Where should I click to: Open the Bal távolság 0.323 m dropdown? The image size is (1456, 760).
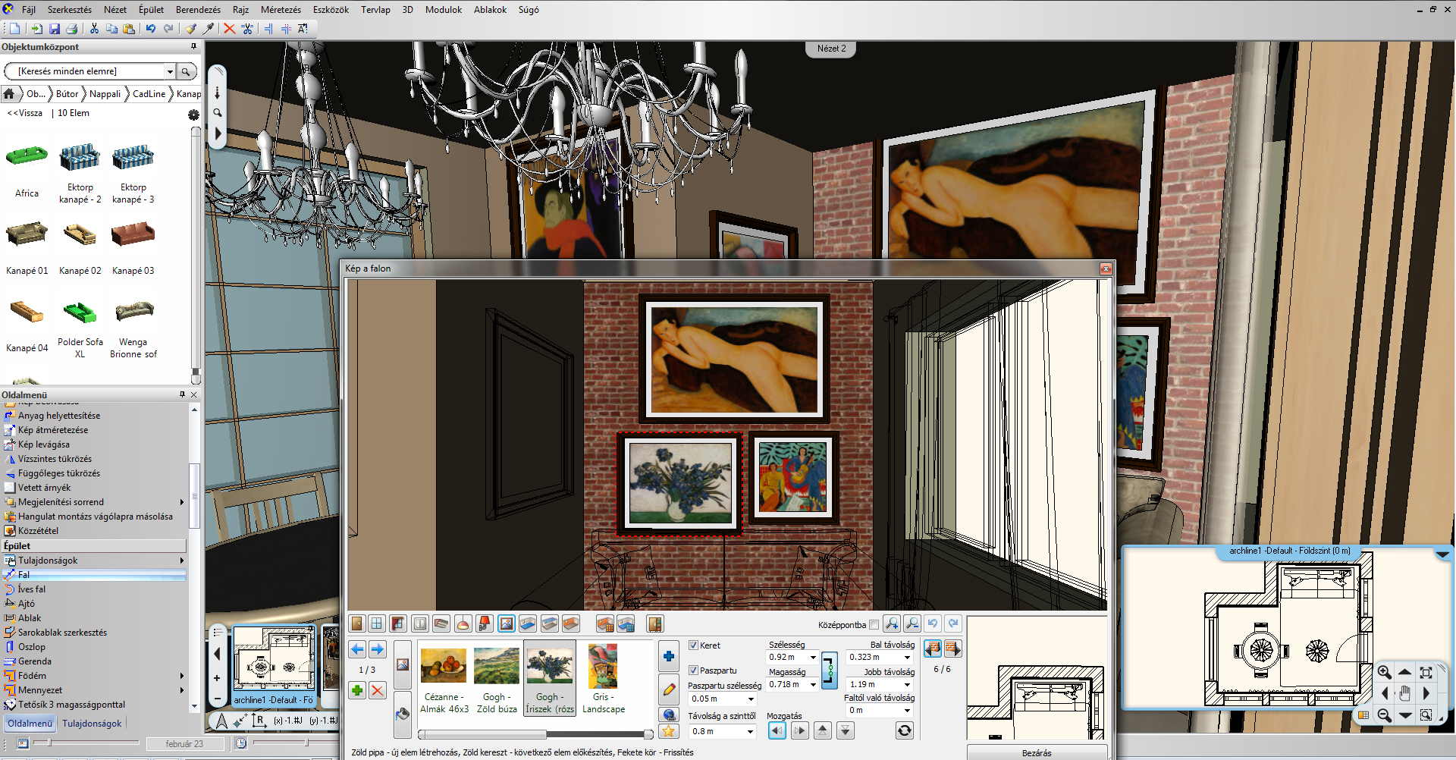click(x=907, y=658)
